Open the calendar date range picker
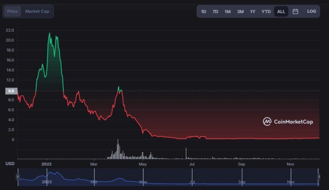This screenshot has height=190, width=329. coord(295,12)
